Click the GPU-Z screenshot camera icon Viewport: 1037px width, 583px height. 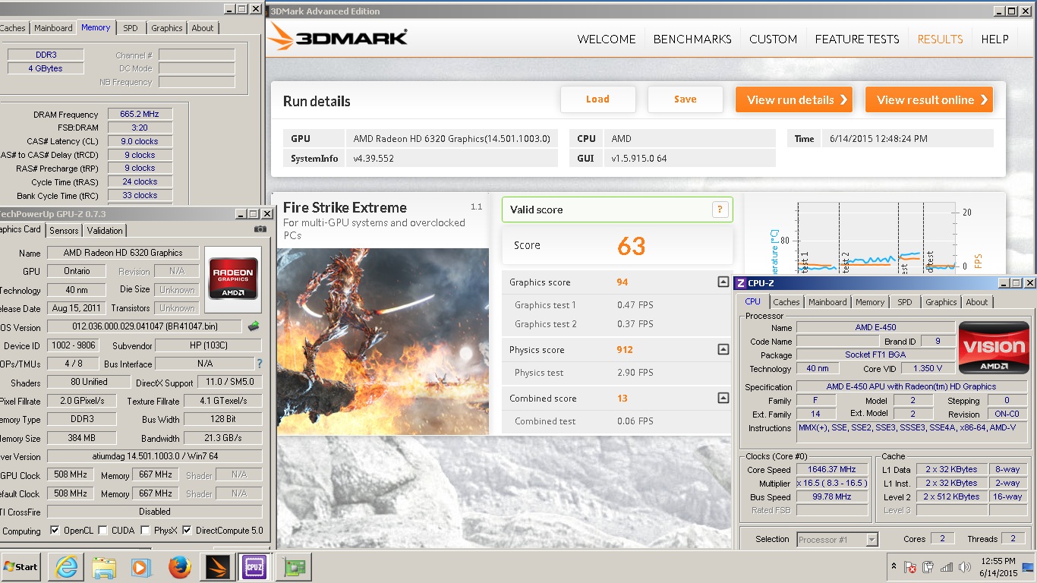[260, 229]
